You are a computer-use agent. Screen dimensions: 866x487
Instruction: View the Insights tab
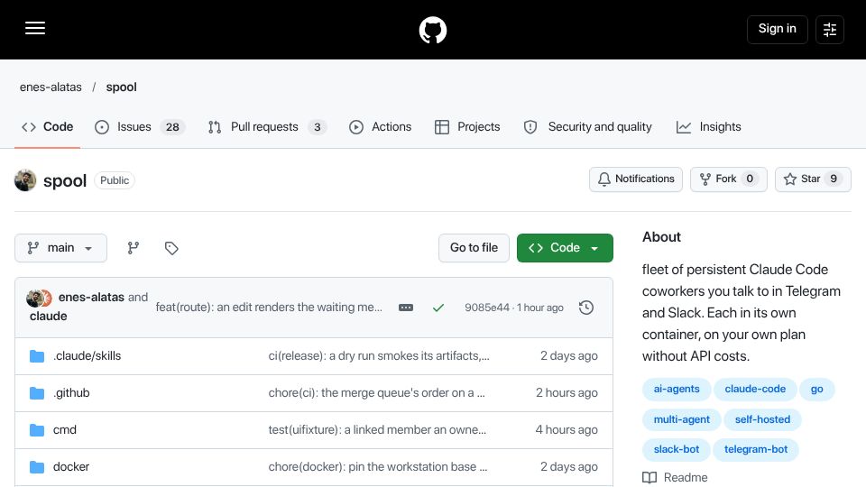click(709, 127)
